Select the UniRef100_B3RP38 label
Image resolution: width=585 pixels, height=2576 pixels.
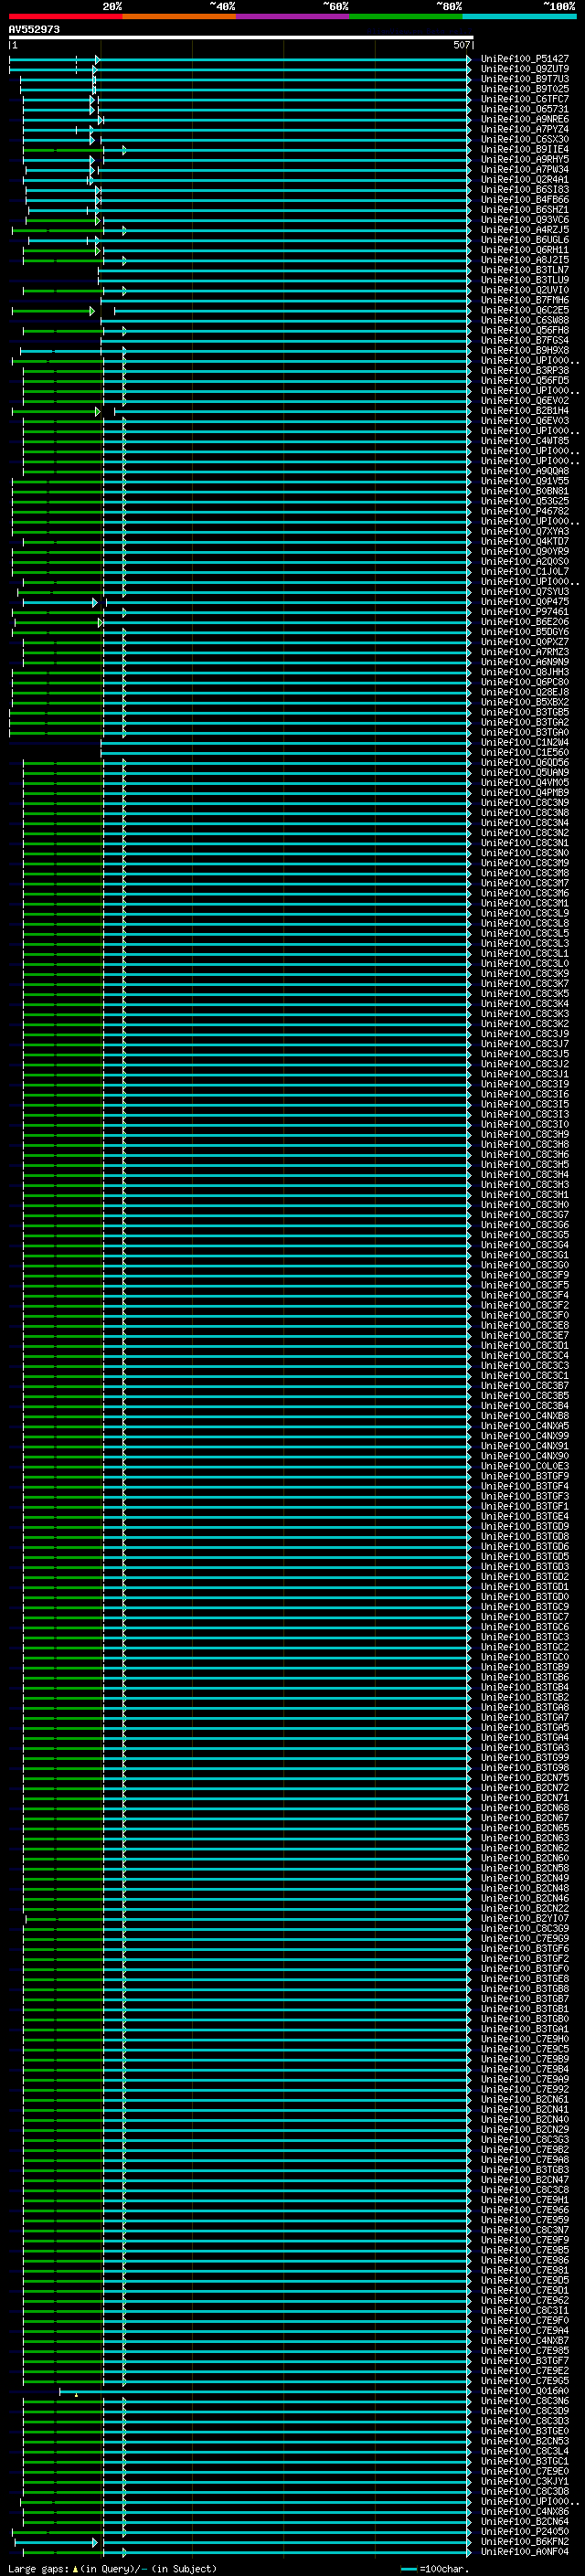tap(525, 370)
